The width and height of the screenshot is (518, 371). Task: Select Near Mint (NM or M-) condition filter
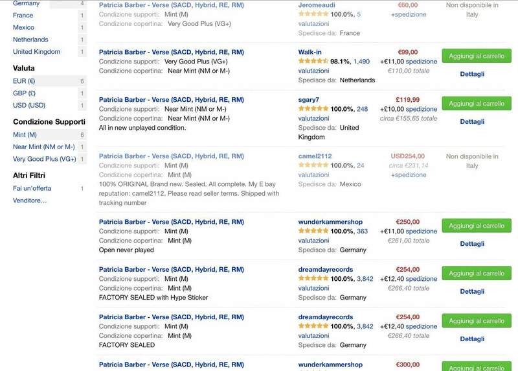(x=43, y=147)
